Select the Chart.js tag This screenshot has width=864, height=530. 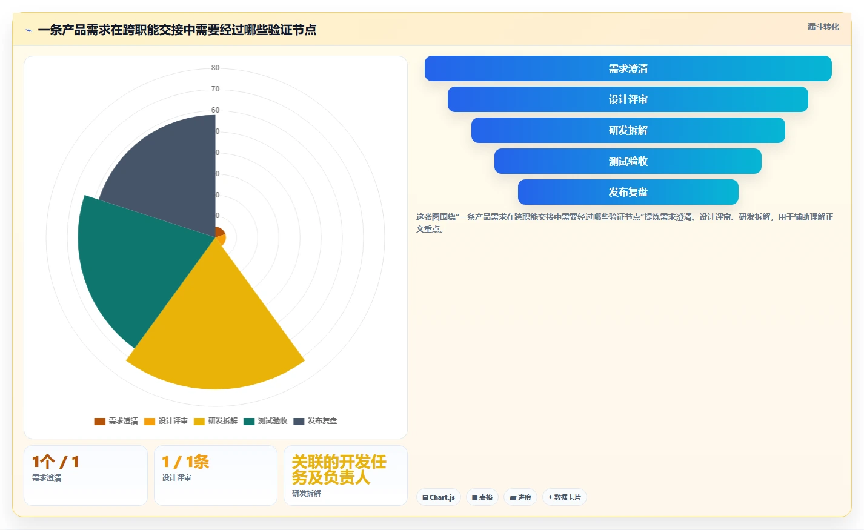click(439, 497)
